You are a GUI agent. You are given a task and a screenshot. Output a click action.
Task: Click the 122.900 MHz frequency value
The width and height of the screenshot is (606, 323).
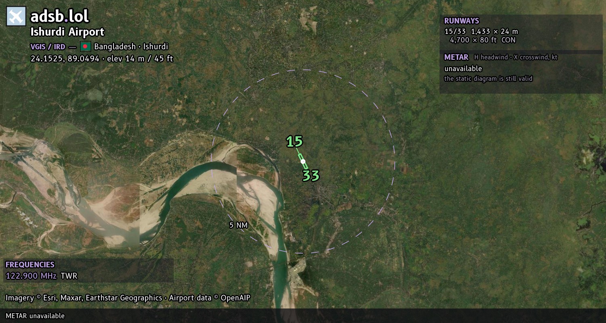click(x=31, y=276)
